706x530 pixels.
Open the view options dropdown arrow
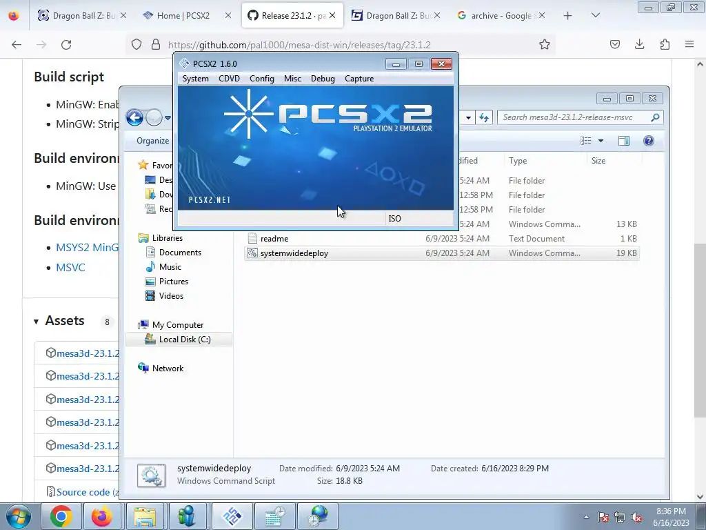coord(601,141)
